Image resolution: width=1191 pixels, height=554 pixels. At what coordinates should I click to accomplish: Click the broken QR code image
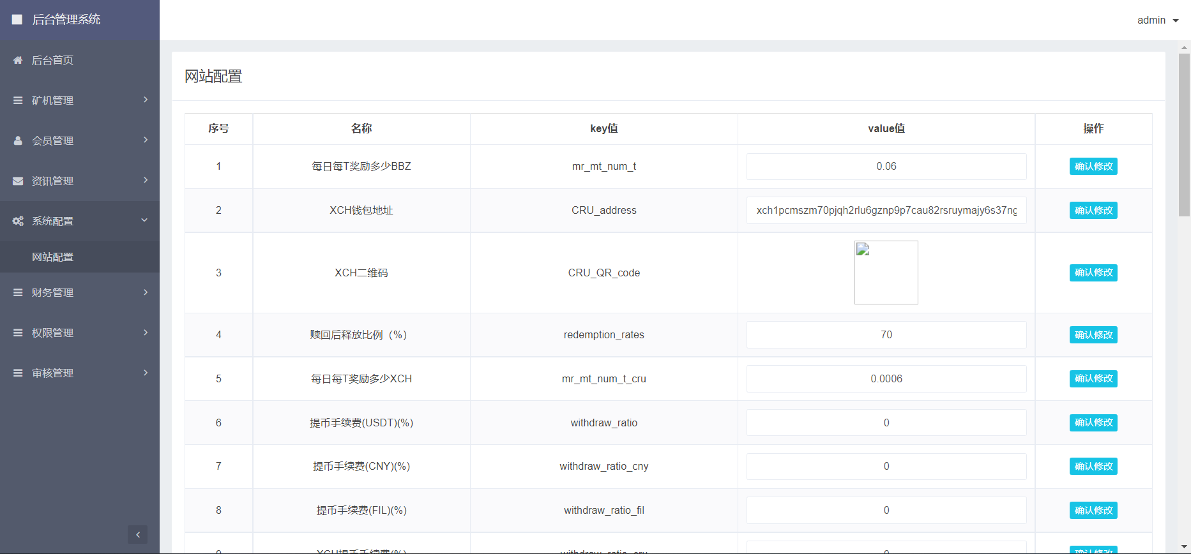click(x=886, y=273)
